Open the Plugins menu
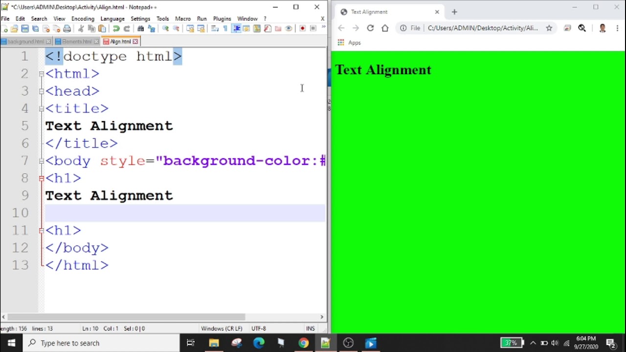Image resolution: width=626 pixels, height=352 pixels. [x=222, y=19]
